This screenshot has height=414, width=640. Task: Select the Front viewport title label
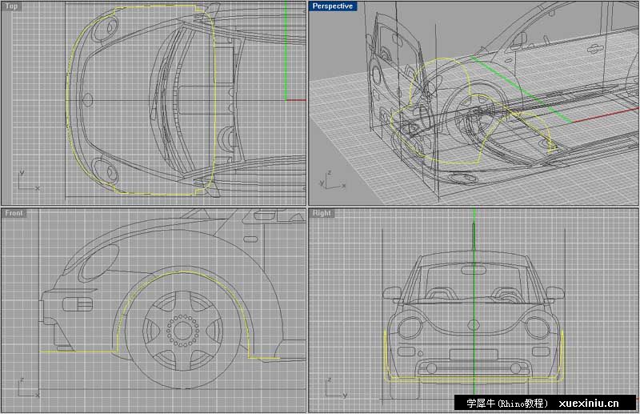[14, 213]
